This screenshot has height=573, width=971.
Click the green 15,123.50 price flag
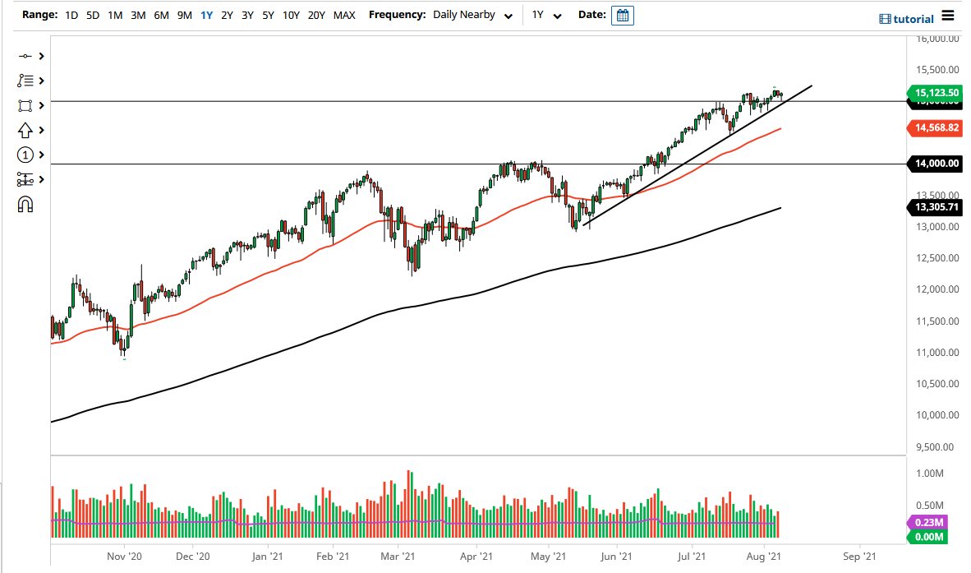point(935,94)
